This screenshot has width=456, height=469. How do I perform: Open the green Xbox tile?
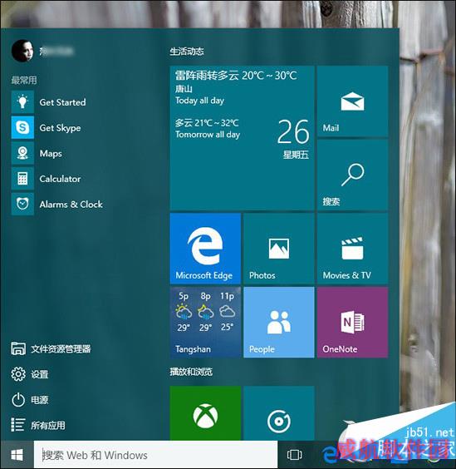(205, 413)
